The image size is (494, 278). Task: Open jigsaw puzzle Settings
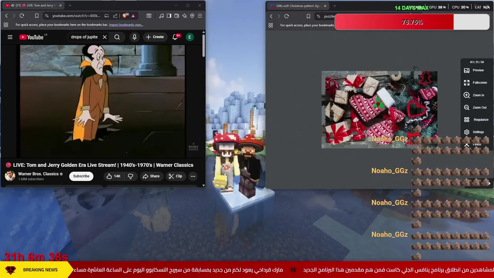(474, 132)
